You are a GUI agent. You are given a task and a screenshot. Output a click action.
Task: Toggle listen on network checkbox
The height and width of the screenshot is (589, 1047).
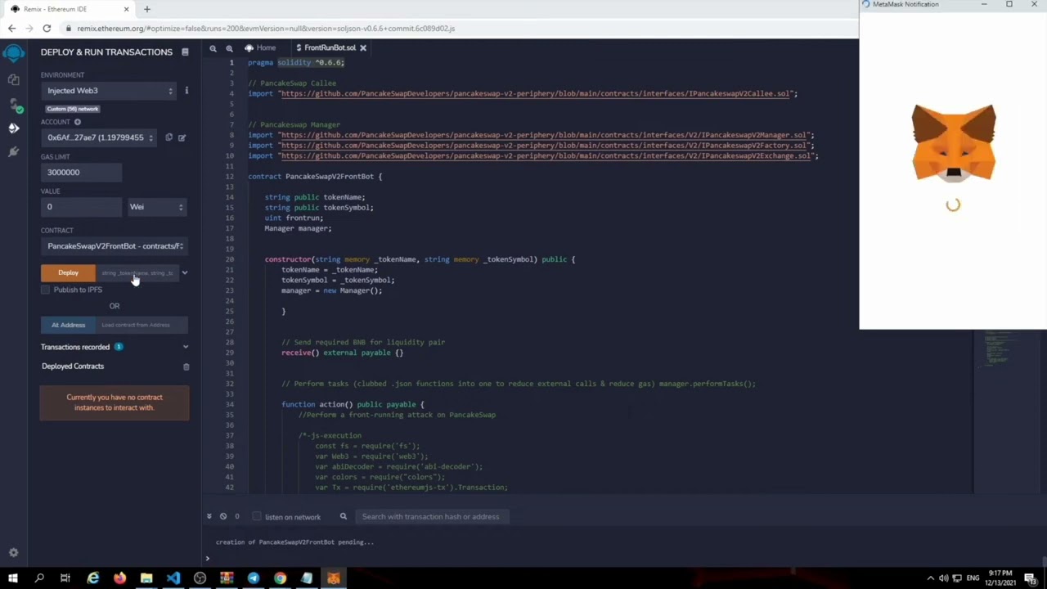click(x=257, y=516)
